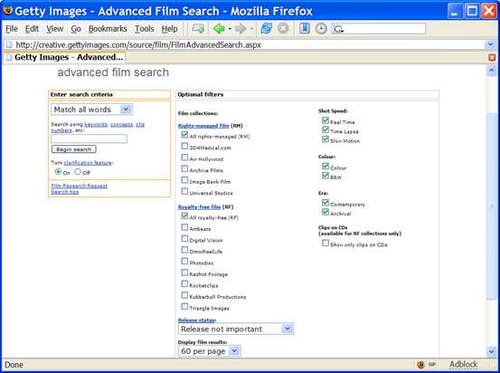Open the Search tips link

click(65, 192)
